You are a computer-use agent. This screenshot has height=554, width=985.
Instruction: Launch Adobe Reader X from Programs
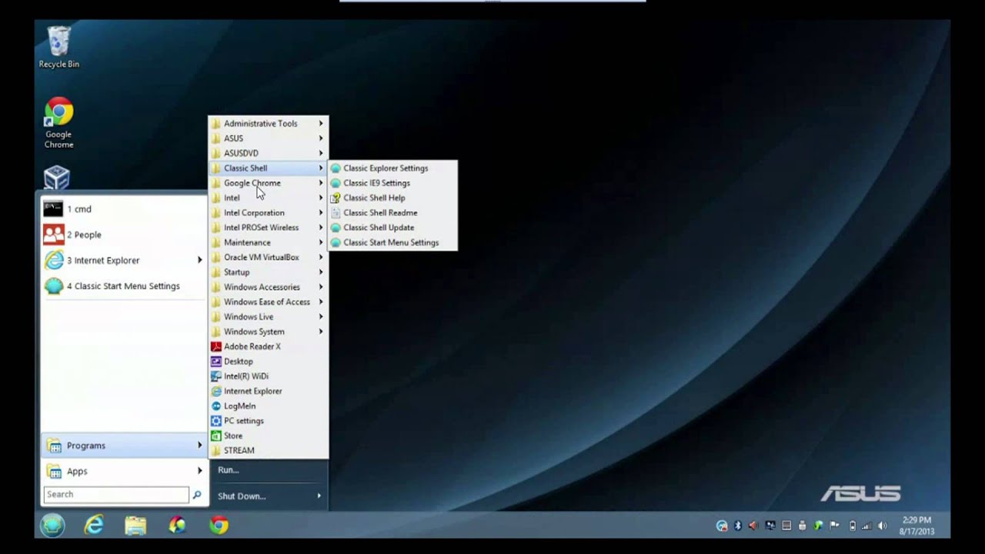[x=269, y=346]
